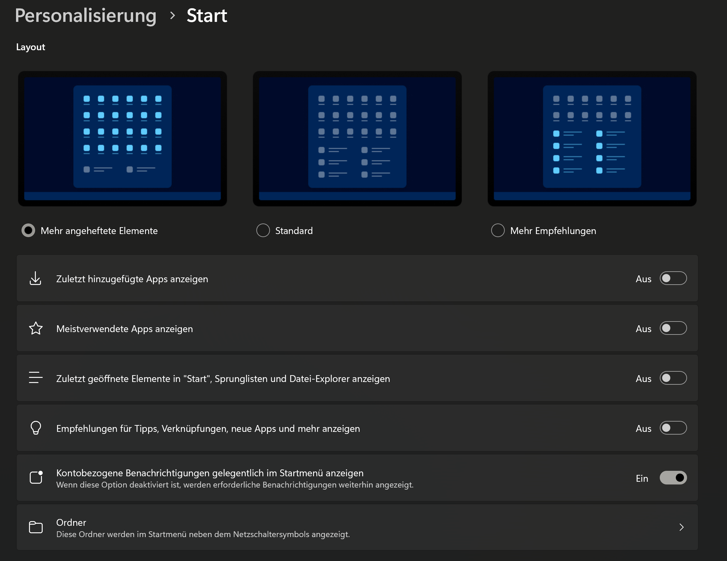Turn on Meistverwendete Apps anzeigen switch

673,328
